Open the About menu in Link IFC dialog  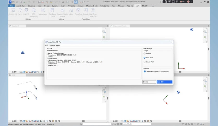(x=58, y=45)
